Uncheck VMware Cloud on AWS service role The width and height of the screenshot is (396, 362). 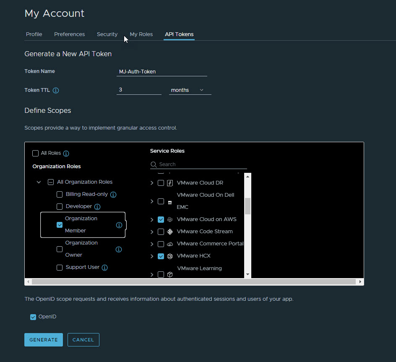(161, 219)
